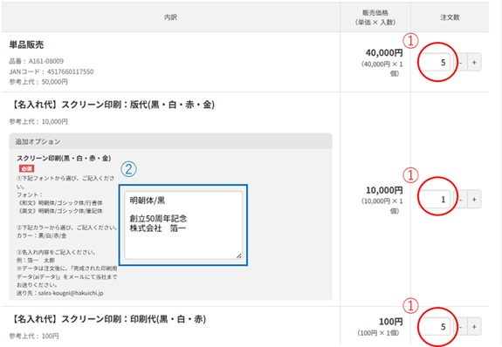Click the 例：箔一 太郎 example text
The width and height of the screenshot is (502, 347).
tap(36, 260)
